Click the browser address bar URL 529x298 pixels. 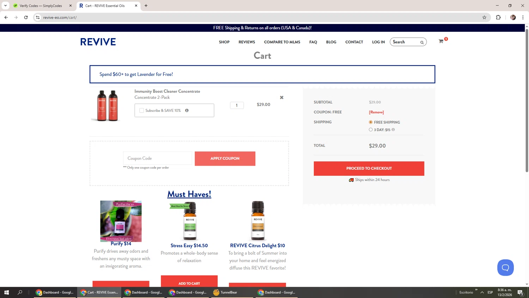60,17
